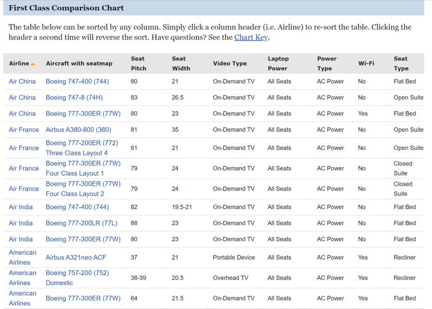Select Yes Wi-Fi in Air China 777-300ER row
This screenshot has width=432, height=309.
click(363, 113)
